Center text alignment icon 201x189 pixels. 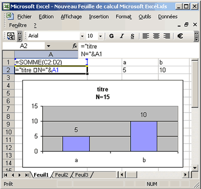point(156,36)
